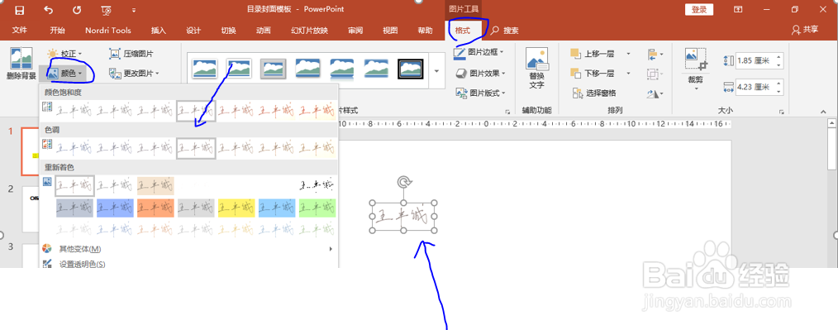Viewport: 838px width, 330px height.
Task: Click the group objects icon
Action: coord(655,74)
